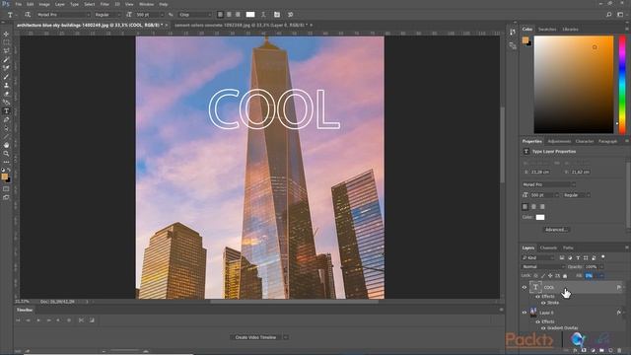Click Create Video Timeline button

pyautogui.click(x=255, y=337)
